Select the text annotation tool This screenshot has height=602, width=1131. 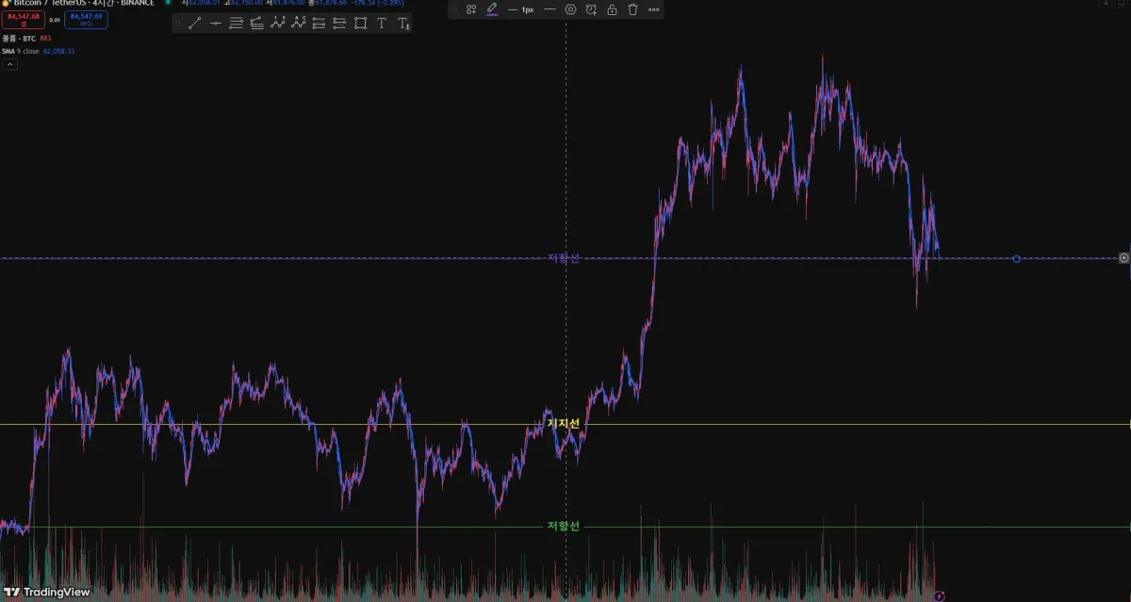point(382,24)
